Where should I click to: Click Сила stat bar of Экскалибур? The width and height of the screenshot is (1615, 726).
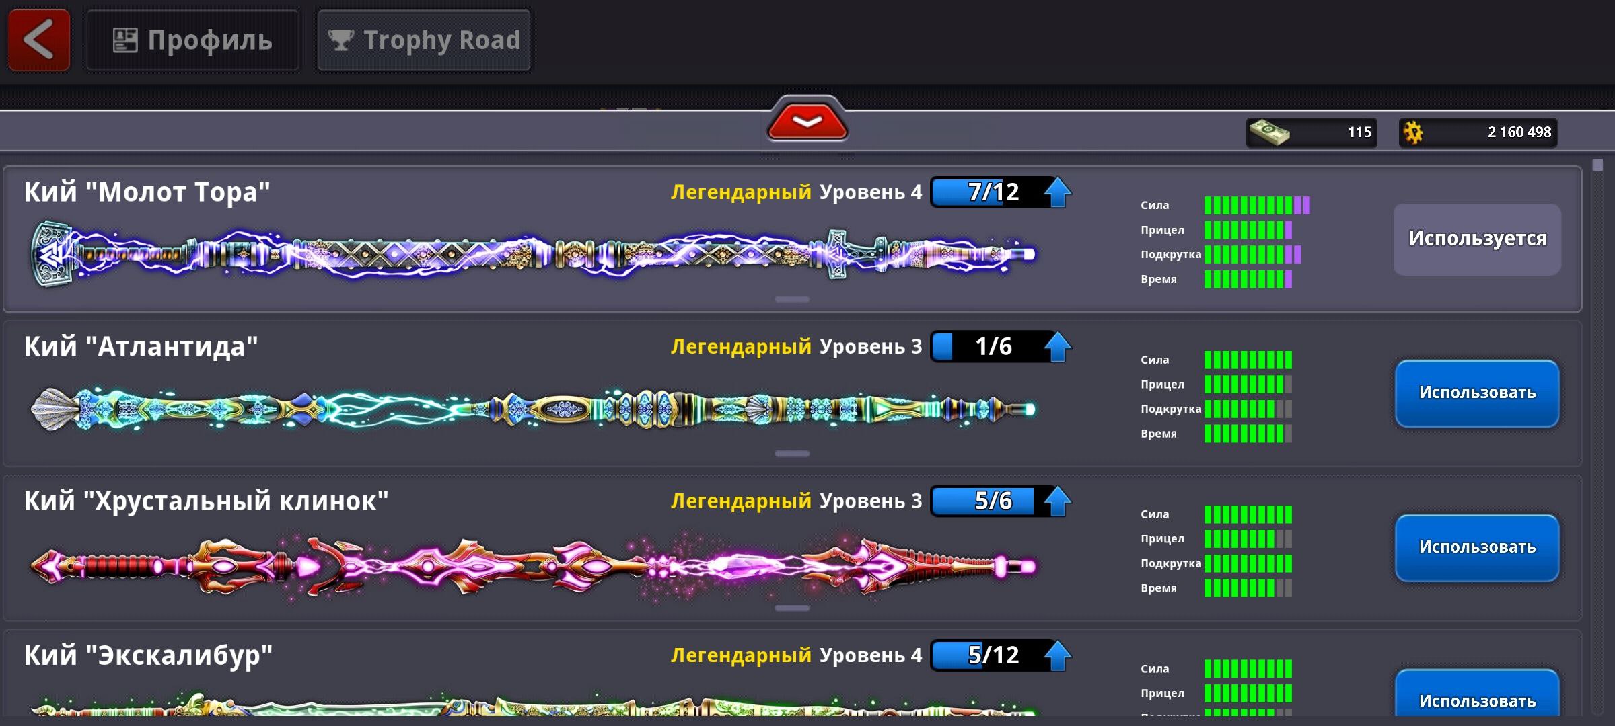(1248, 669)
